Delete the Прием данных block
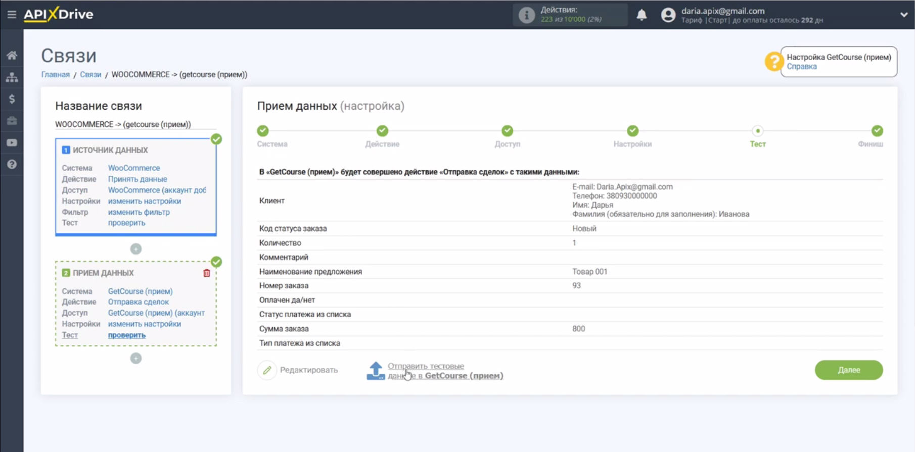 (207, 273)
